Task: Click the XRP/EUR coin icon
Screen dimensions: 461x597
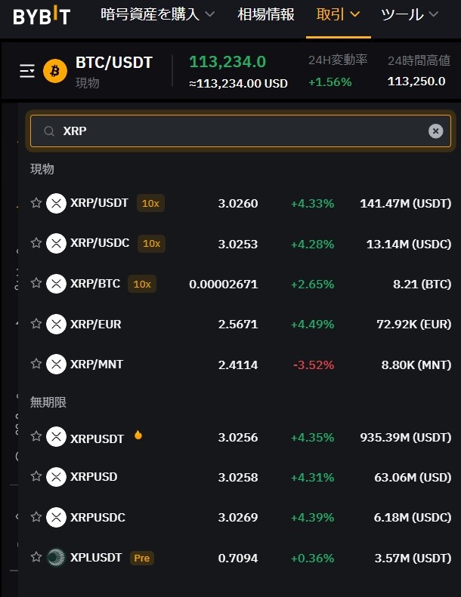Action: point(56,325)
